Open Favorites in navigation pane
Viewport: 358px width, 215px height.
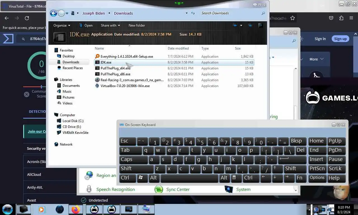coord(66,50)
